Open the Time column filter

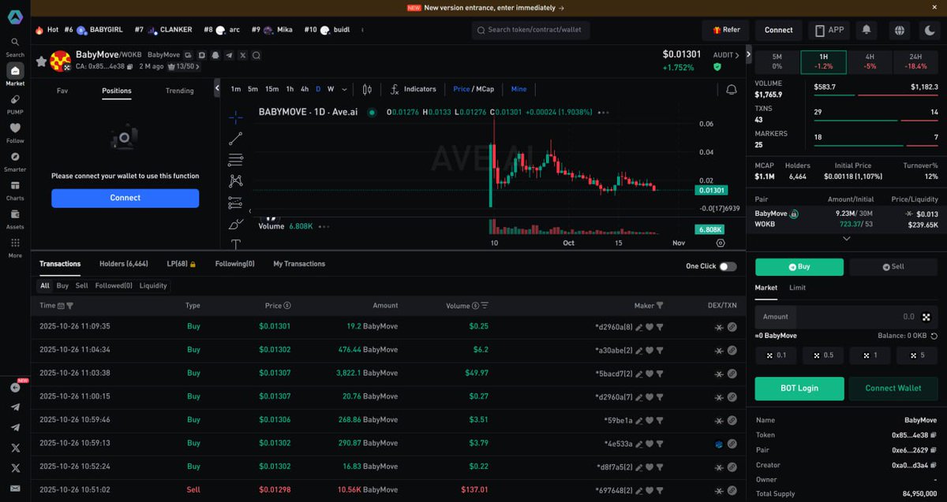point(69,306)
